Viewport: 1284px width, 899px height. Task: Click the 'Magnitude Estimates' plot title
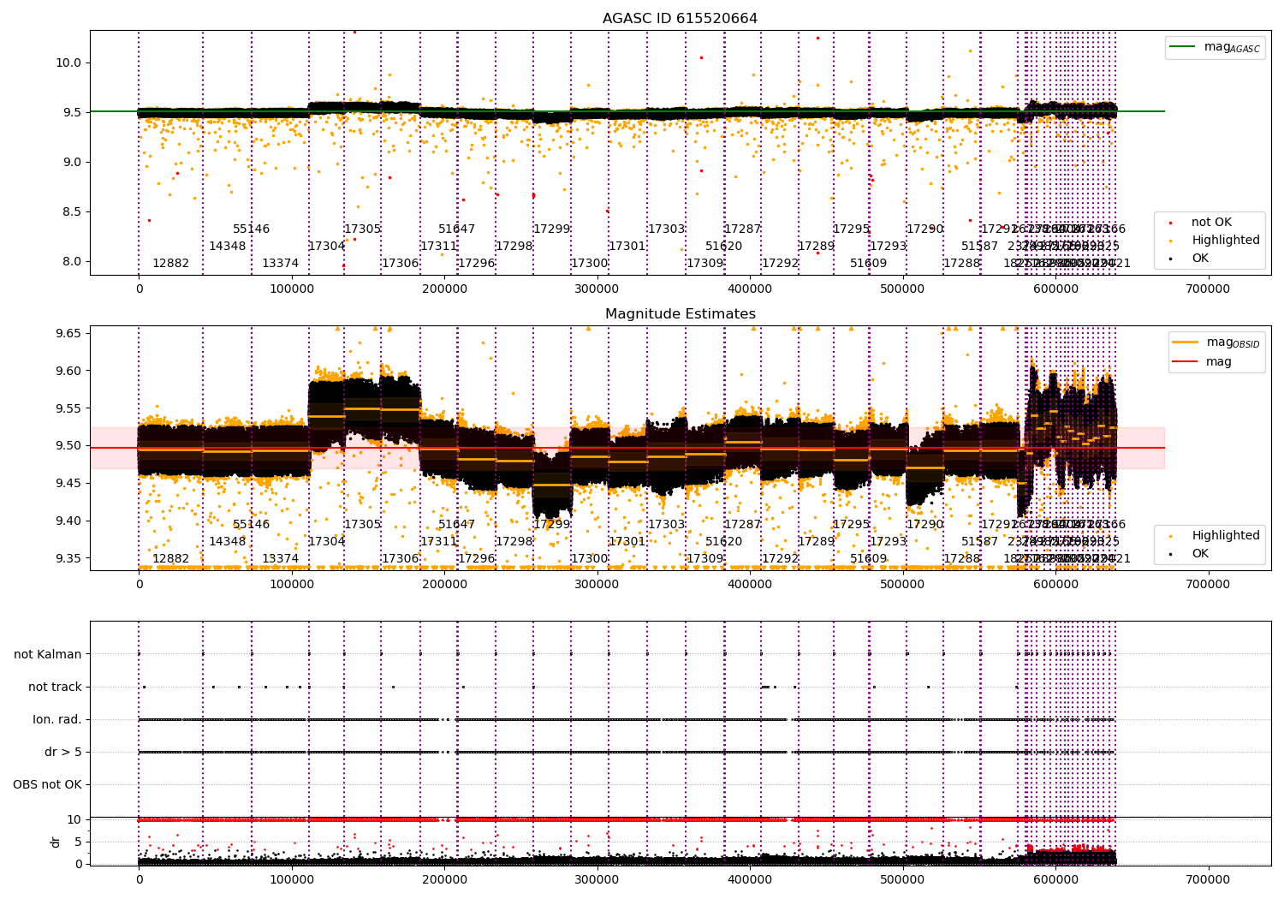[681, 314]
